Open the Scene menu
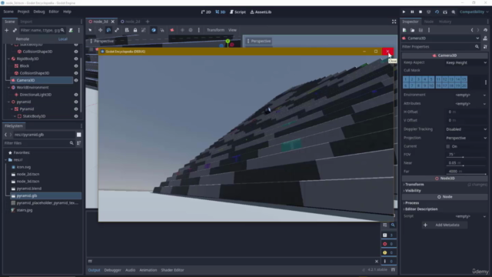 tap(8, 12)
